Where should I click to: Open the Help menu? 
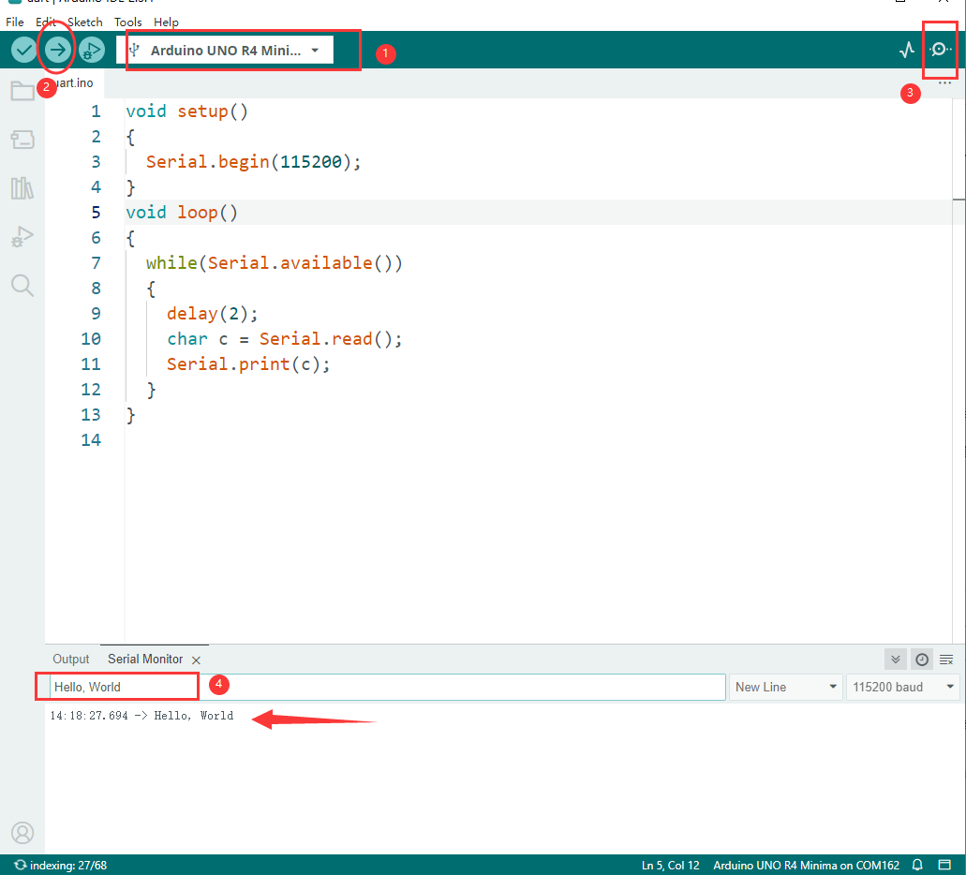(x=166, y=22)
